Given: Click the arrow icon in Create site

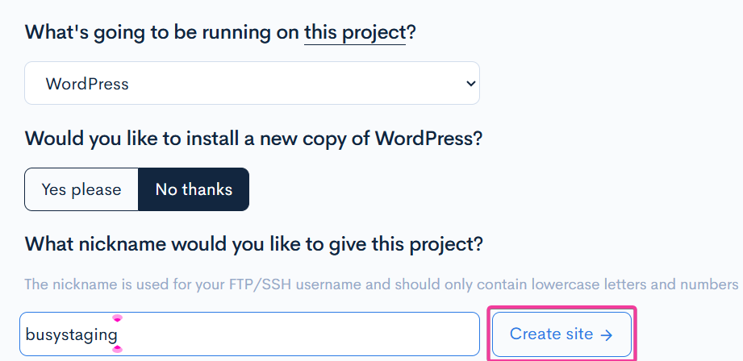Looking at the screenshot, I should [606, 334].
